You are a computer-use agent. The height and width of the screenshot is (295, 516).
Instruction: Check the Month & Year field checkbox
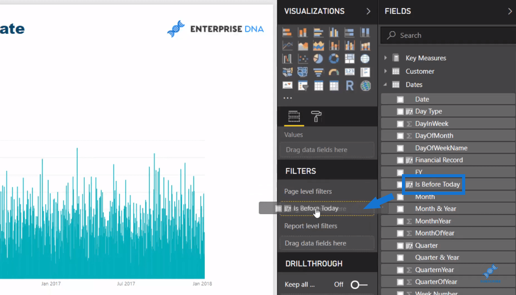[400, 209]
